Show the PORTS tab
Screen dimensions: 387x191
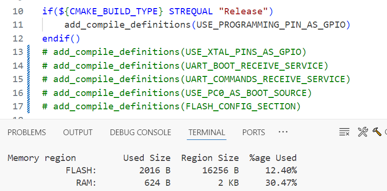coord(254,132)
